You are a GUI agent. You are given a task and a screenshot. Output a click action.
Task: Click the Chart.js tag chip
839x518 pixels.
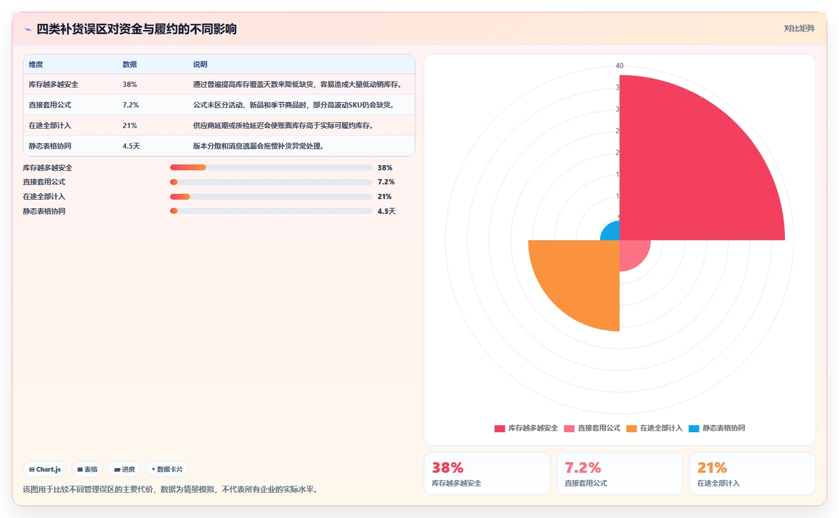(x=45, y=469)
